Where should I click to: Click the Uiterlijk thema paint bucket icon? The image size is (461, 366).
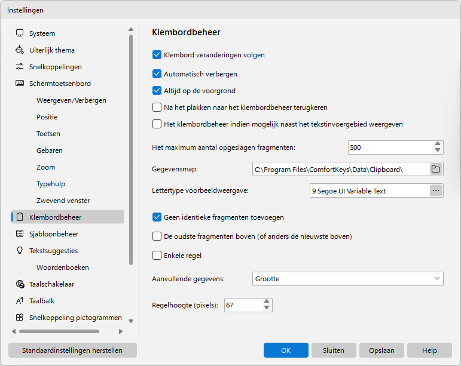coord(20,50)
